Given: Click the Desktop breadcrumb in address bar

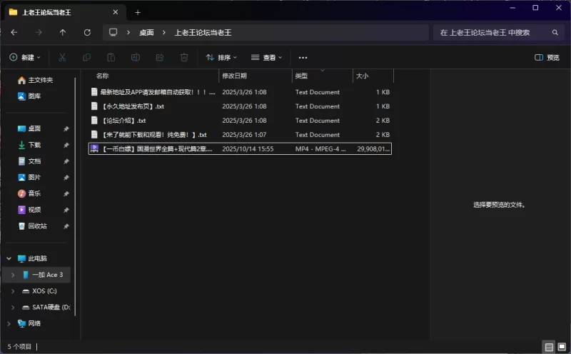Looking at the screenshot, I should (146, 32).
